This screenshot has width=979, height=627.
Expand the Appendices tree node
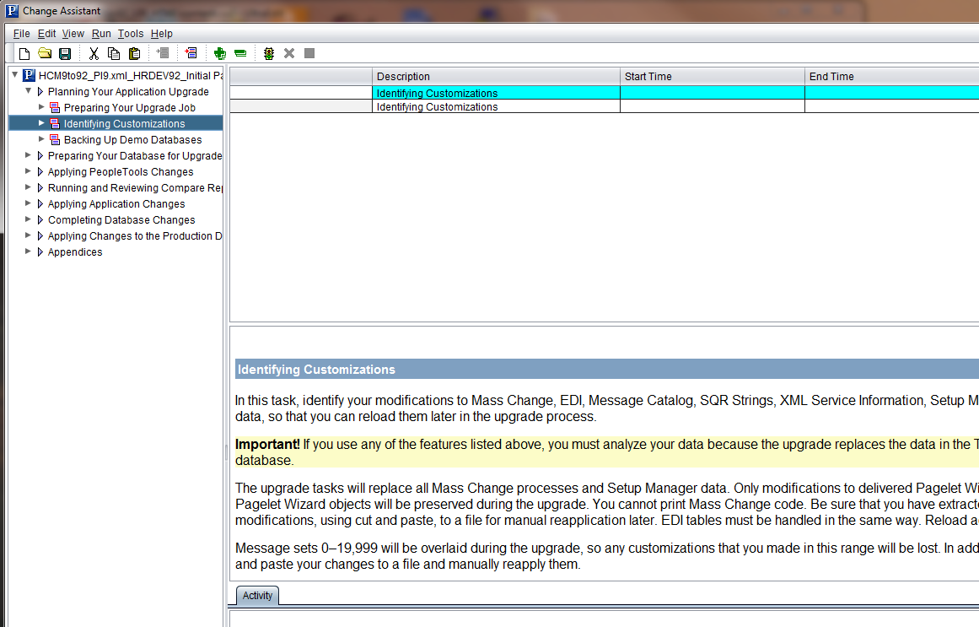pos(28,251)
